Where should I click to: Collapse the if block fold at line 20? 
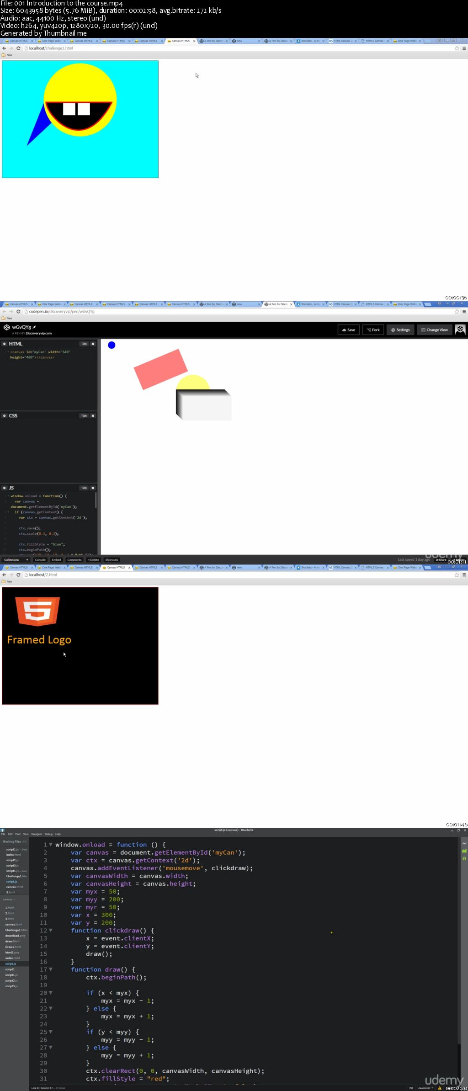(51, 993)
